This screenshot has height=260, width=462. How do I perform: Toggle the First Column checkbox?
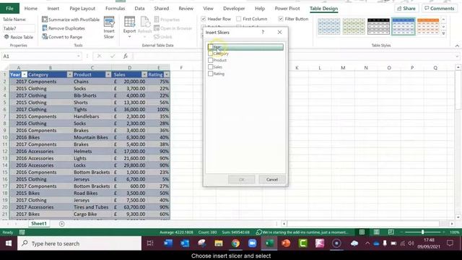coord(239,19)
